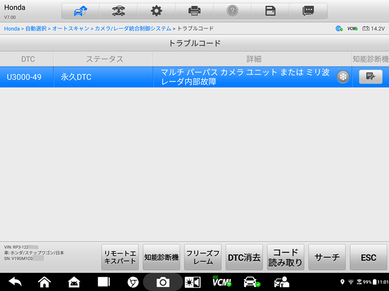Open the VCM connection icon in bottom bar
This screenshot has width=389, height=291.
(x=222, y=282)
